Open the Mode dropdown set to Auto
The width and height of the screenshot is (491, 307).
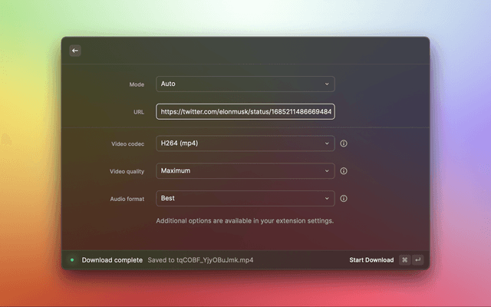[x=245, y=84]
